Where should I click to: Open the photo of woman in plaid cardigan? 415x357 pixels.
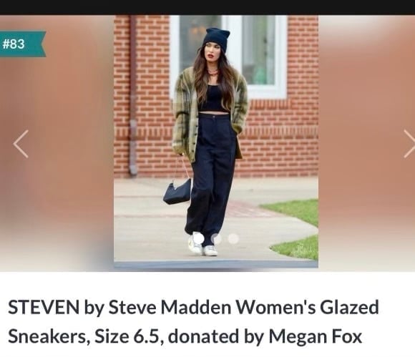click(x=216, y=142)
